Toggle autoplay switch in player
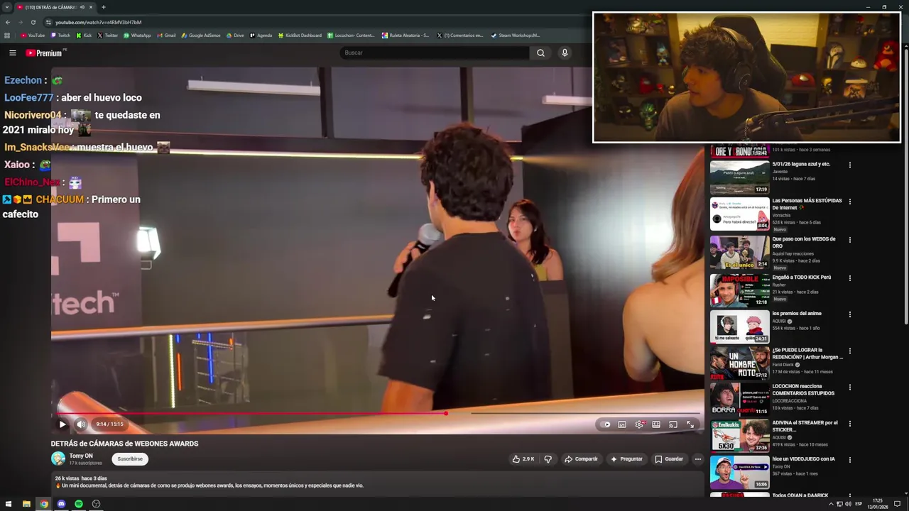 606,424
